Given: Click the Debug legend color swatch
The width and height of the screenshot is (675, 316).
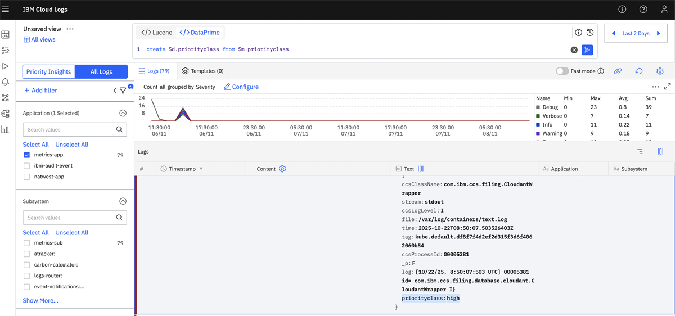Looking at the screenshot, I should click(538, 107).
